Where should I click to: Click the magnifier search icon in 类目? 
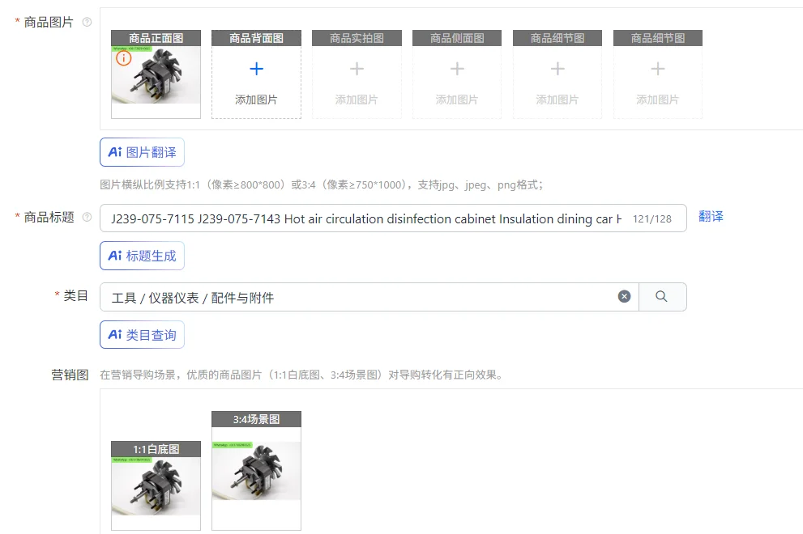click(662, 297)
